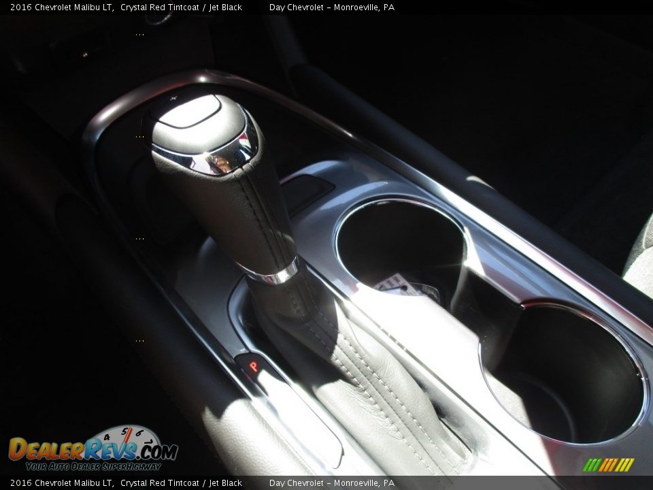Click 'Day Chevrolet - Monroeville, PA' in top bar

pos(331,7)
